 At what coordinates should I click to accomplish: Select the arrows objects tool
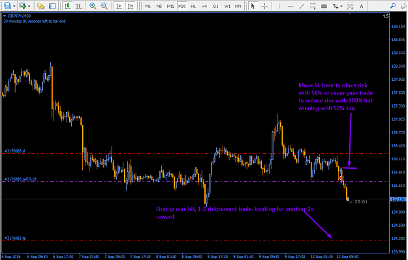[336, 6]
